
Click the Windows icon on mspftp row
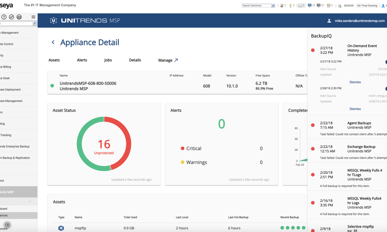point(61,228)
